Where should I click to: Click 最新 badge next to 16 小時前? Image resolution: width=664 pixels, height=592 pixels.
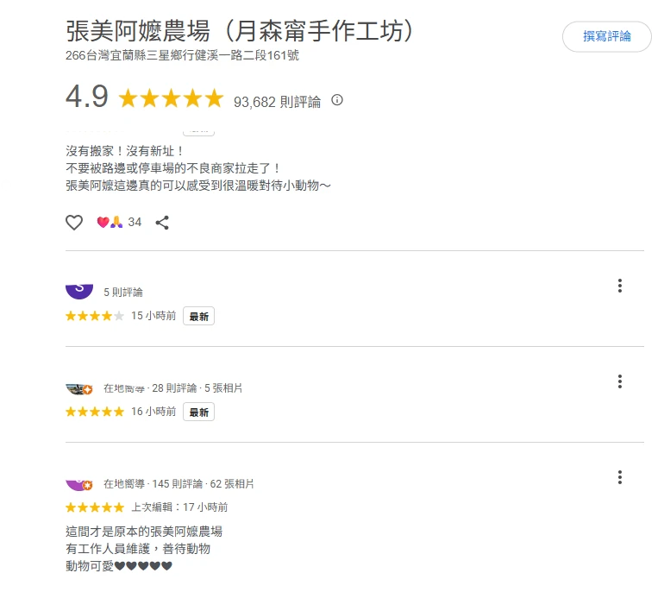(x=199, y=413)
